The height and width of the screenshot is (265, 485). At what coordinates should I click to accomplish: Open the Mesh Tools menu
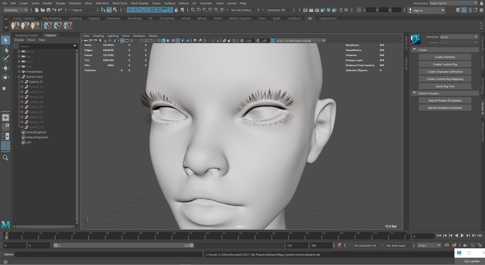click(x=120, y=3)
